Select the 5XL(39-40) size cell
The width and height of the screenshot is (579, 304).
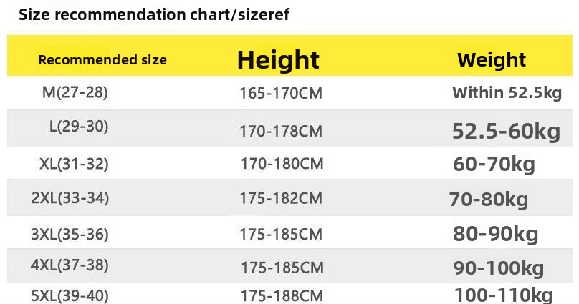click(70, 295)
